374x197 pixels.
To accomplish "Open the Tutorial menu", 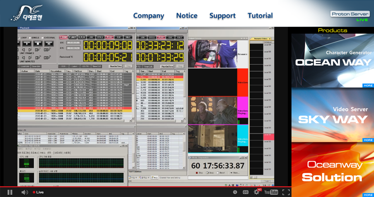I will [260, 16].
